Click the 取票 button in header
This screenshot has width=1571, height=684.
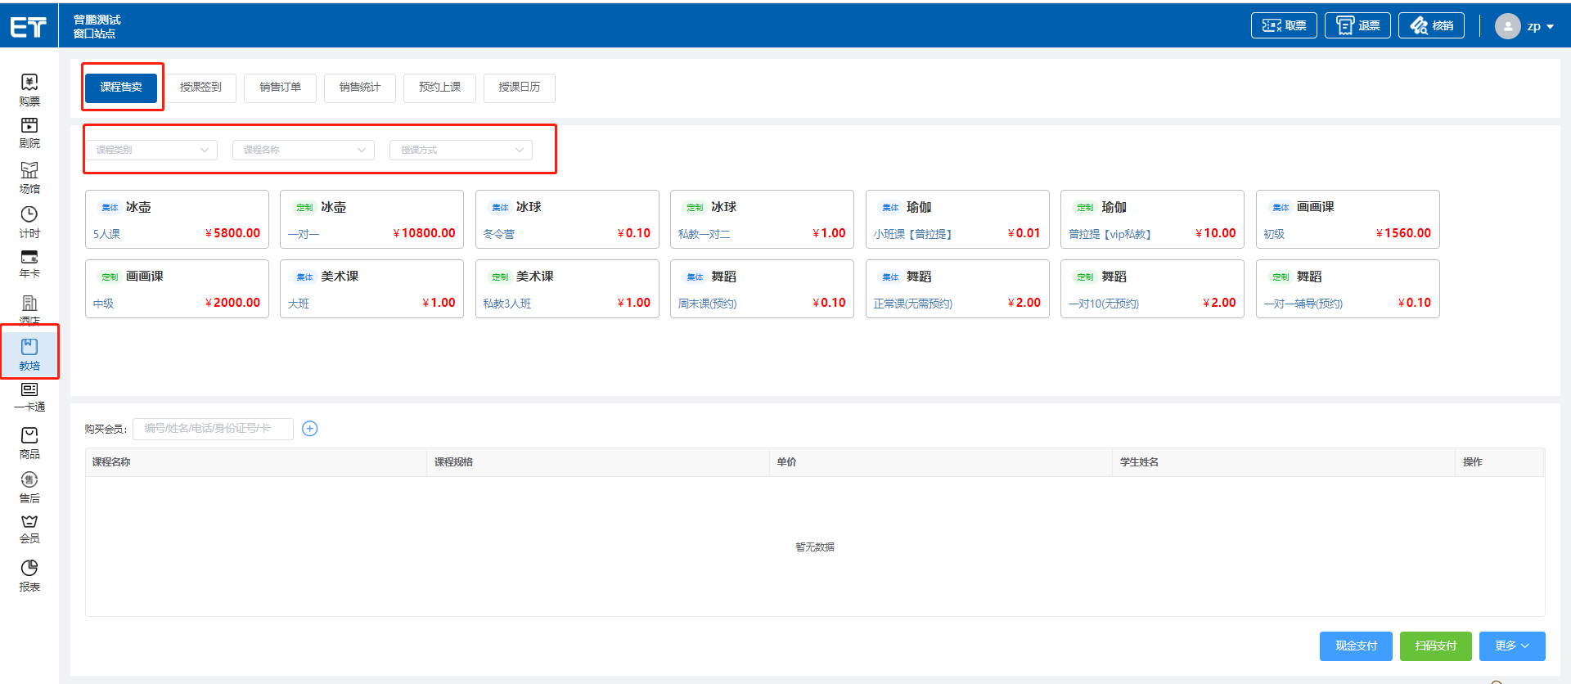(1284, 25)
